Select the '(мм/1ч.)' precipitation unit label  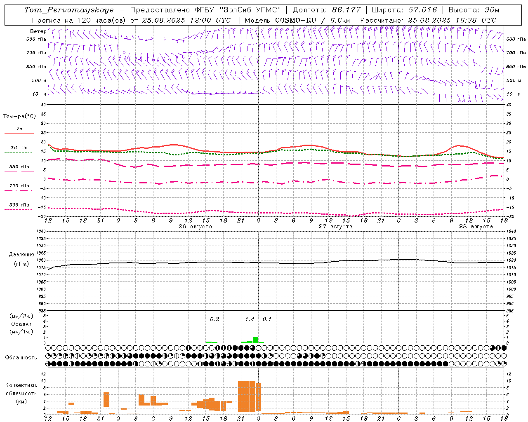(21, 332)
